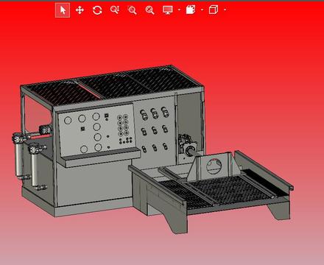Click the circular opening in the mounting bracket
Image resolution: width=324 pixels, height=265 pixels.
[214, 166]
